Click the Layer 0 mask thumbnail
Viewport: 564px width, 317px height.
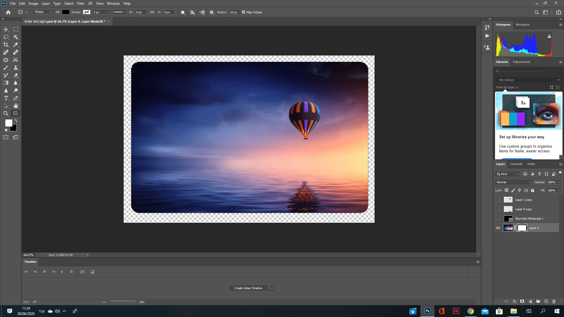tap(522, 228)
